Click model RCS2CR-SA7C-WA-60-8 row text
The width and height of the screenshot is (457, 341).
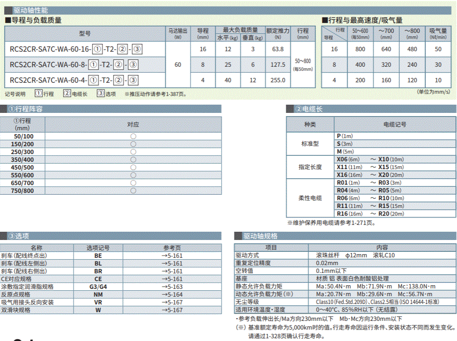click(74, 64)
